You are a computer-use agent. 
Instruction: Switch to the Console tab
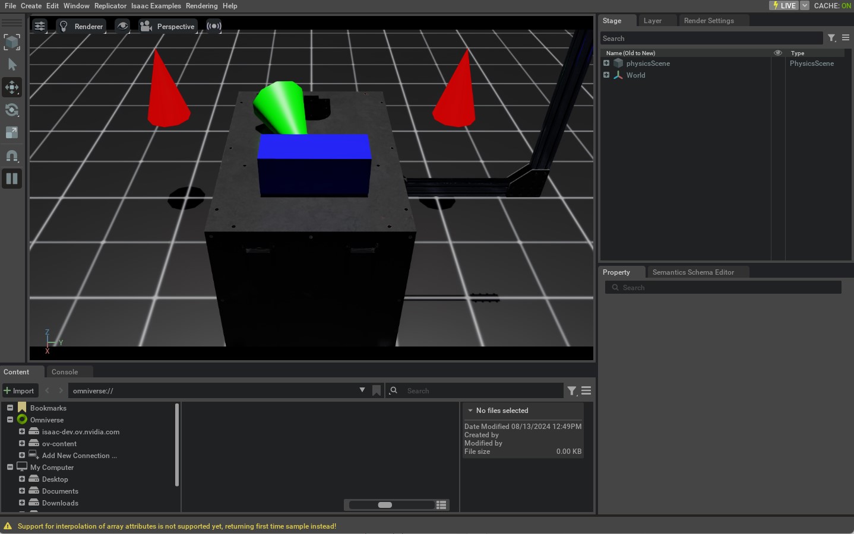pyautogui.click(x=65, y=372)
